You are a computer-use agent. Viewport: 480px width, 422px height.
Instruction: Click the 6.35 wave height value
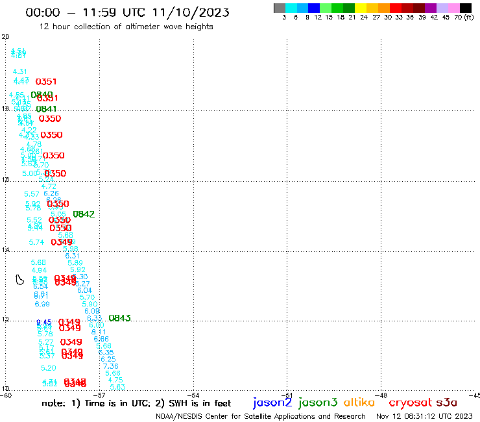pyautogui.click(x=106, y=353)
